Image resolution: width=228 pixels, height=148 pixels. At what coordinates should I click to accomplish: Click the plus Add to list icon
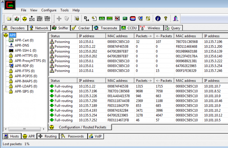59,19
